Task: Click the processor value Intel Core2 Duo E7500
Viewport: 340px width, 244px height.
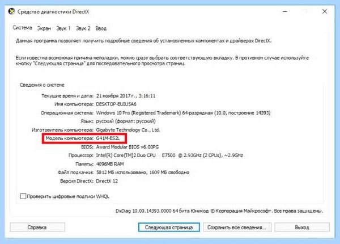Action: pyautogui.click(x=169, y=155)
